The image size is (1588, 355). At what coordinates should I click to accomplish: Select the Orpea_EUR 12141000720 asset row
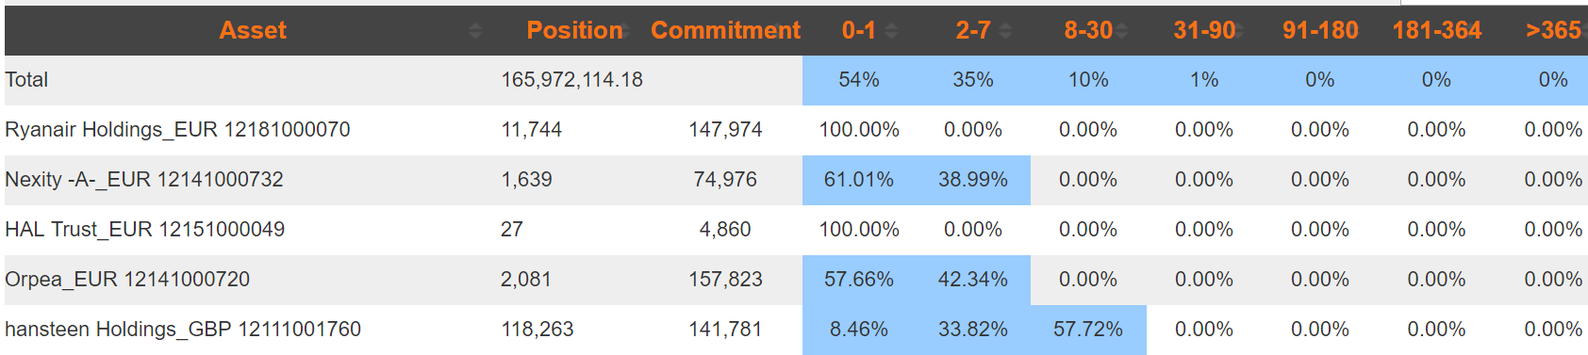point(796,280)
